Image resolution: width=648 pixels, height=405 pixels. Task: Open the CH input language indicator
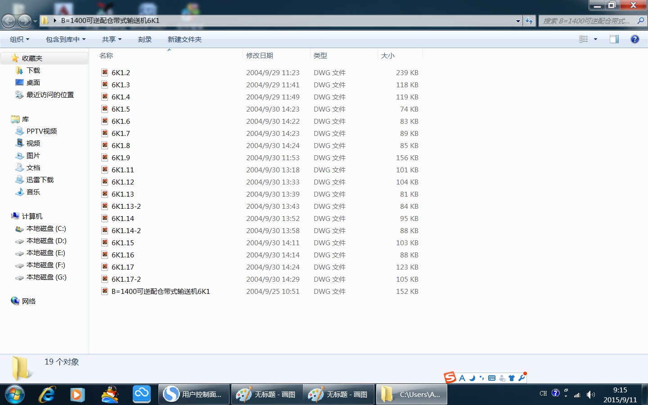[x=543, y=393]
